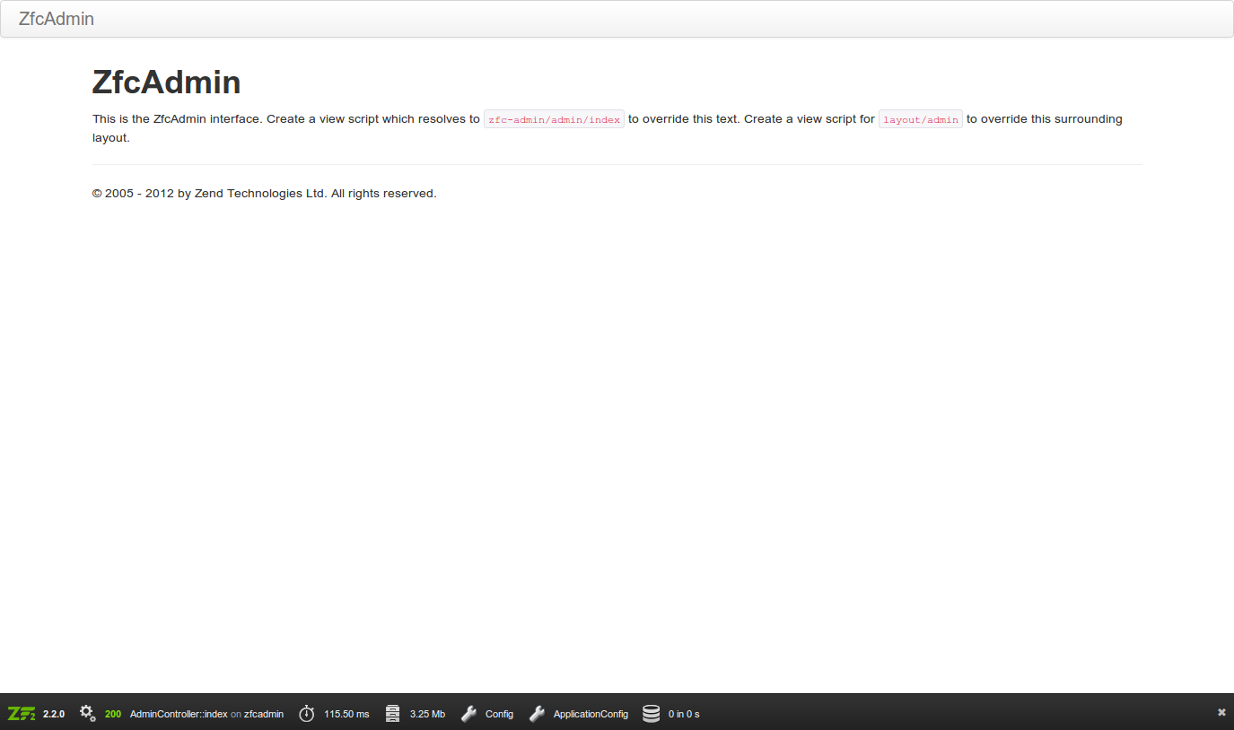Screen dimensions: 1234x730
Task: Click the ZfcAdmin page heading
Action: (167, 82)
